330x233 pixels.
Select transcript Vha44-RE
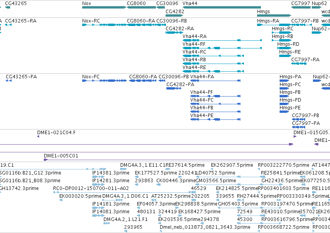[213, 71]
